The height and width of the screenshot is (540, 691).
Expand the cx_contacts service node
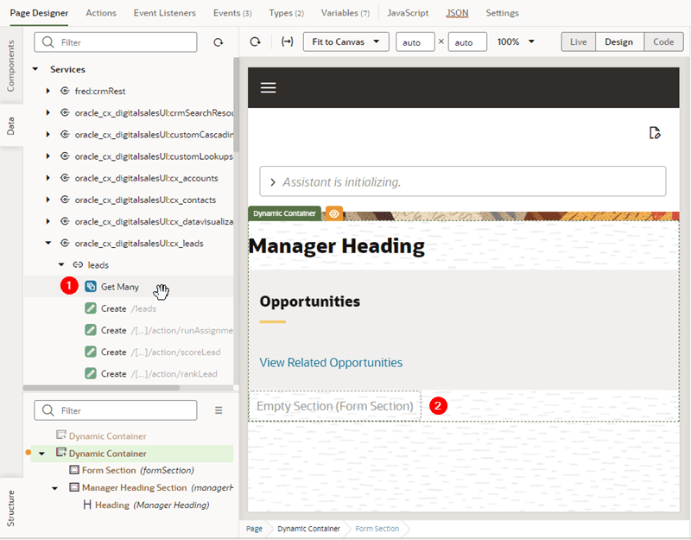(48, 200)
